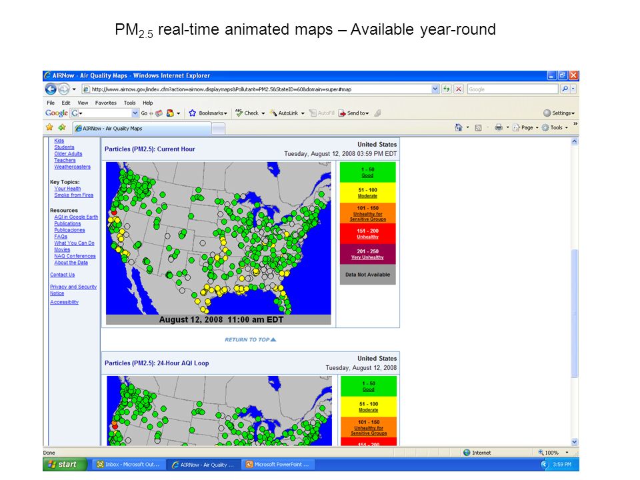The image size is (640, 480).
Task: Open the Smoke from Fires link
Action: (73, 195)
